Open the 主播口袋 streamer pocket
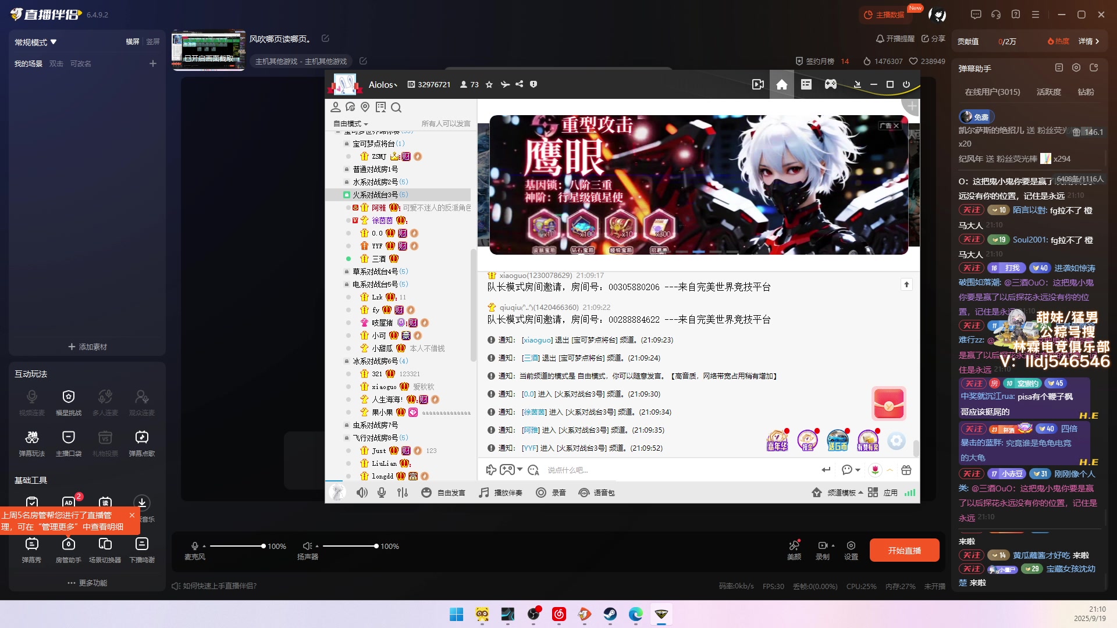 coord(69,443)
